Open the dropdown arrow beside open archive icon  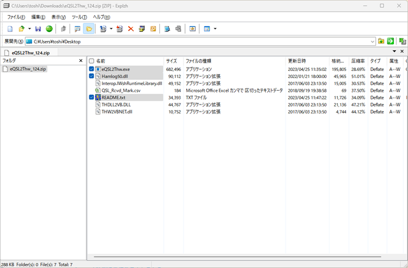29,29
